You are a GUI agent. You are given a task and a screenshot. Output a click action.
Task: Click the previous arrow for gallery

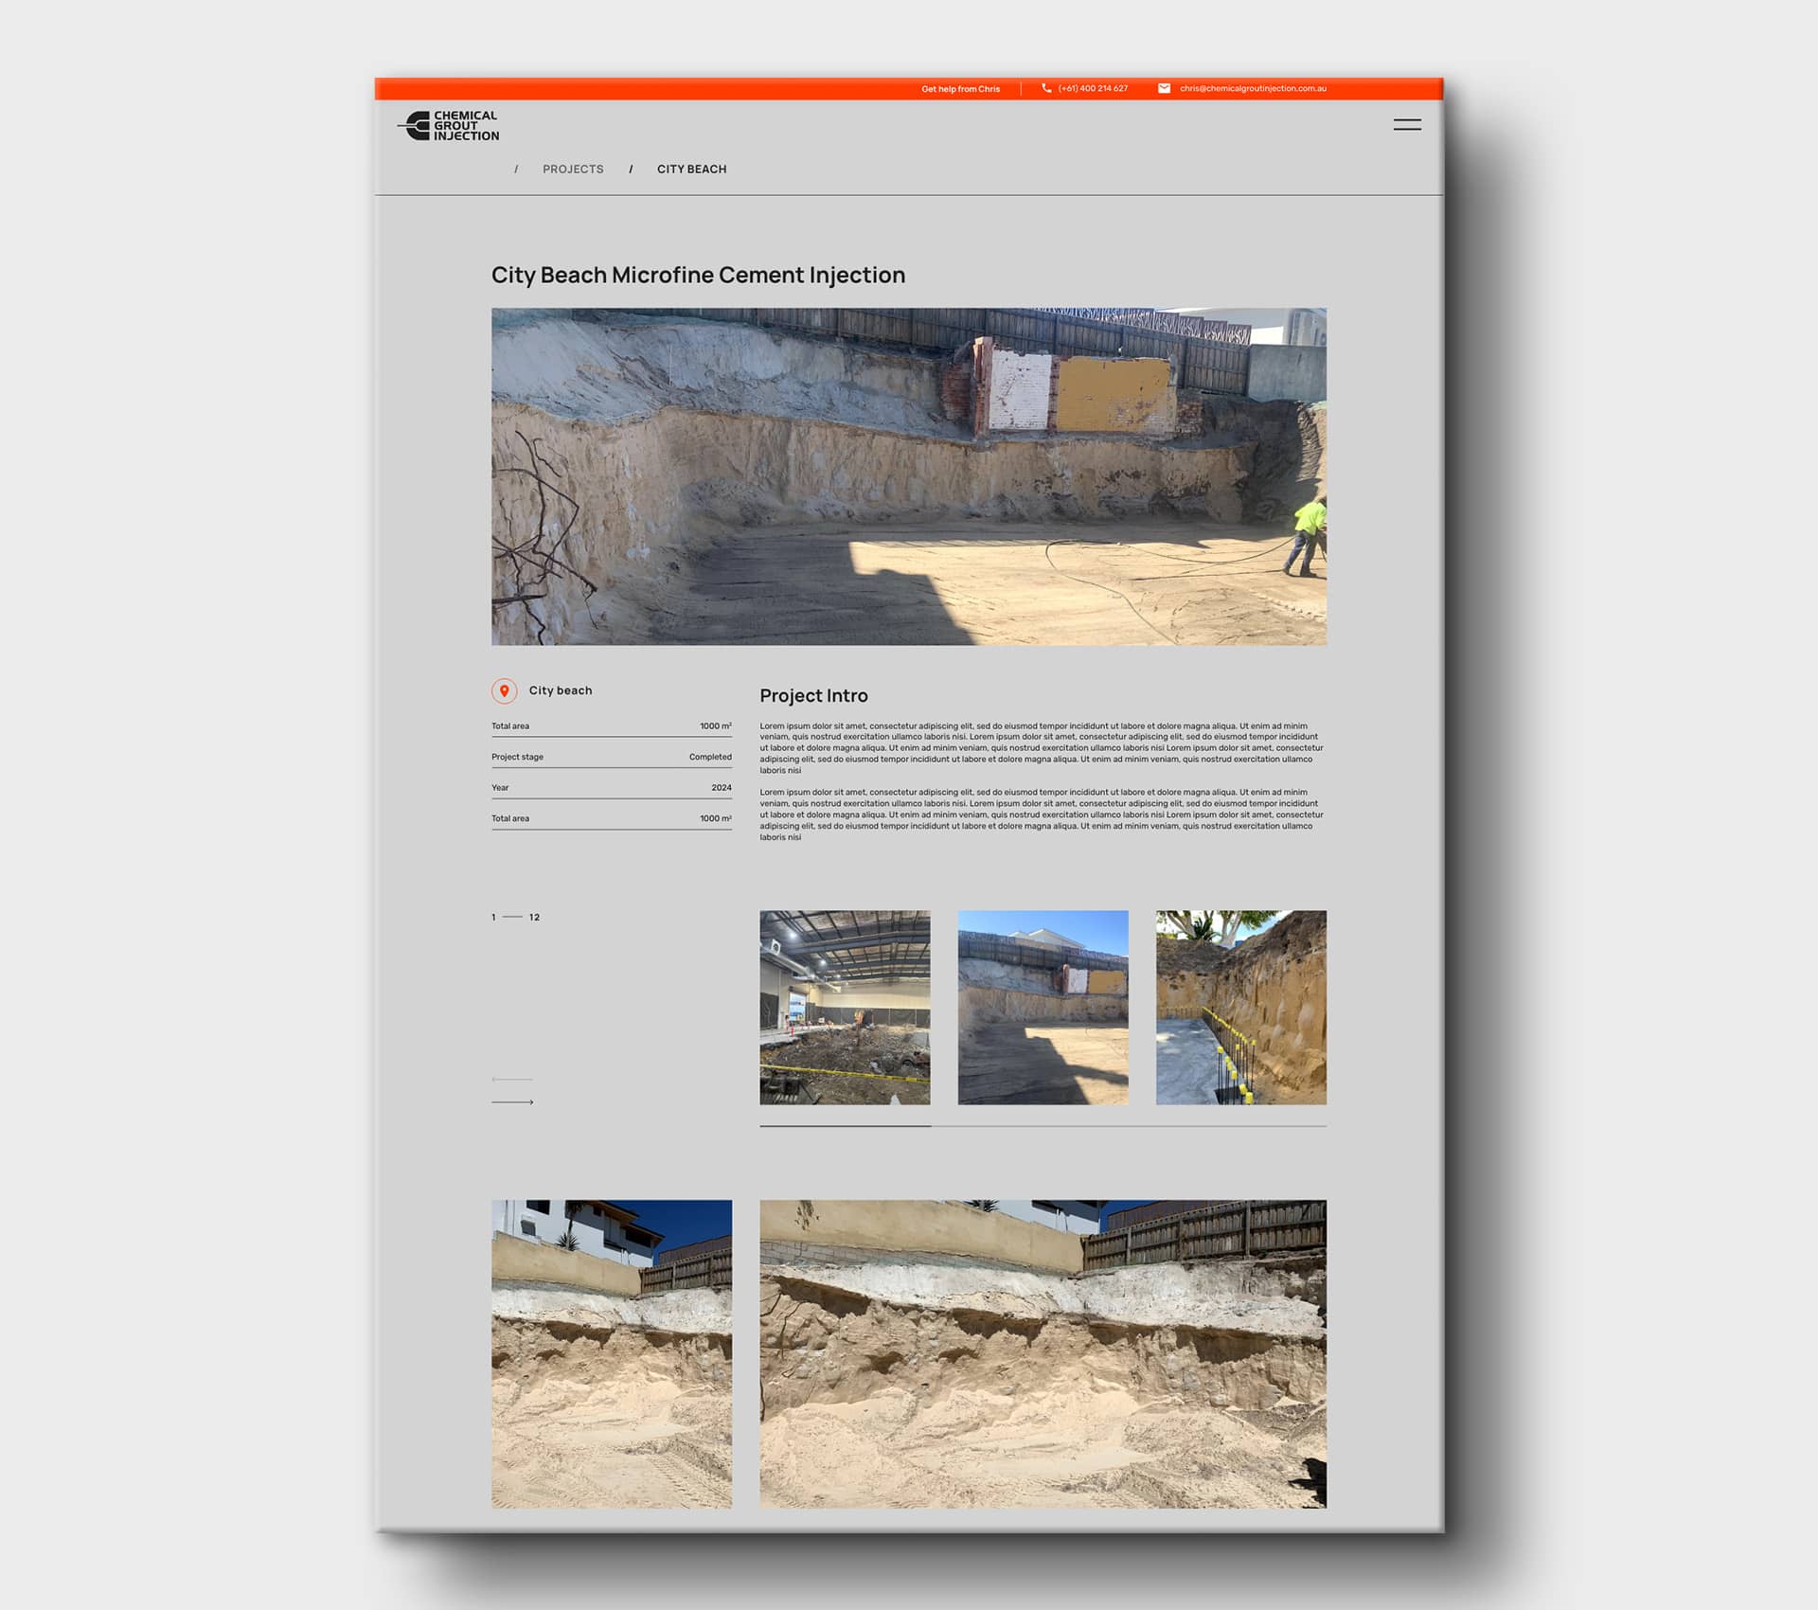512,1079
